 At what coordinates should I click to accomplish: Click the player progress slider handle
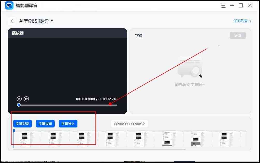(19, 105)
